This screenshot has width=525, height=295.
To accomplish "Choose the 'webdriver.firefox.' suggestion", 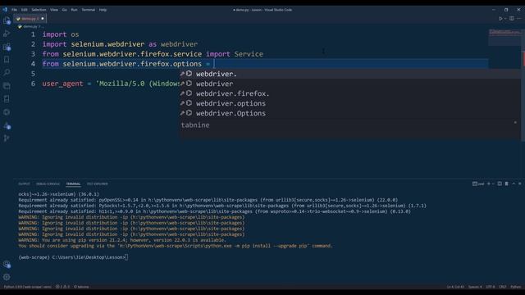I will [x=350, y=93].
